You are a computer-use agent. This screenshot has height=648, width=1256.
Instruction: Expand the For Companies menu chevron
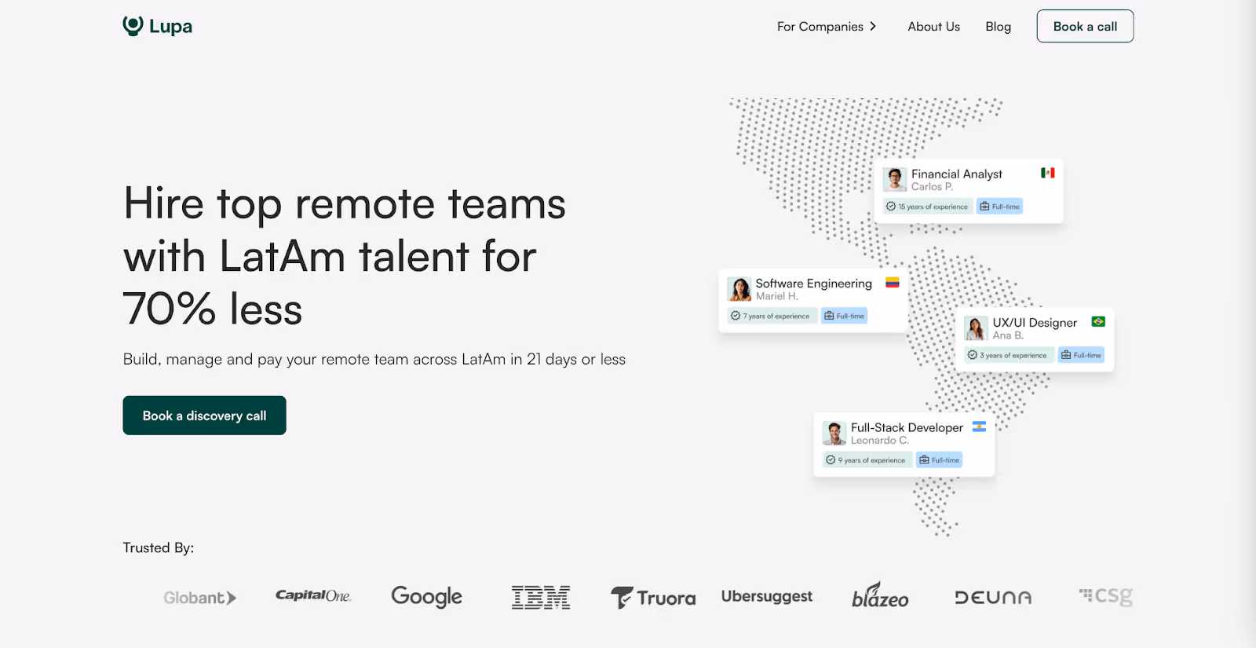click(x=873, y=27)
